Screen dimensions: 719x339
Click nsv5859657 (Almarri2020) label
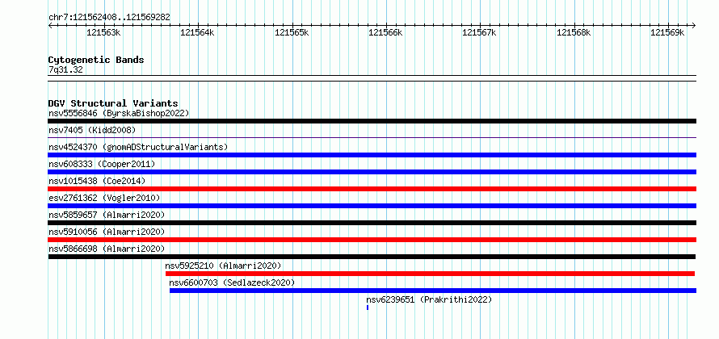(107, 215)
